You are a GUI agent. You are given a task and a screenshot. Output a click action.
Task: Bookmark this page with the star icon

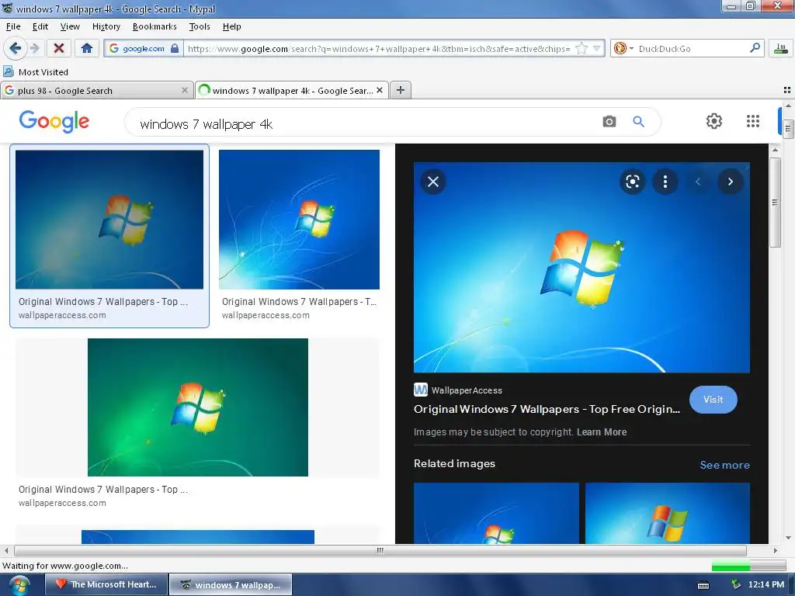pyautogui.click(x=581, y=49)
